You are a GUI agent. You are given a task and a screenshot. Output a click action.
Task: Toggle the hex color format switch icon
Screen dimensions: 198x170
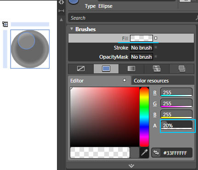tap(156, 153)
